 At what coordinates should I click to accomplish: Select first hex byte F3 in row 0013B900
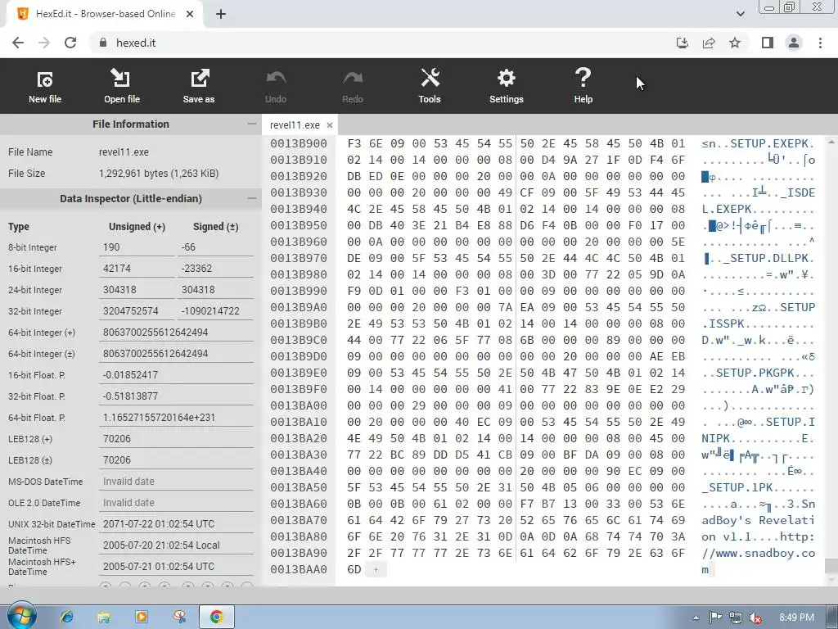coord(354,143)
